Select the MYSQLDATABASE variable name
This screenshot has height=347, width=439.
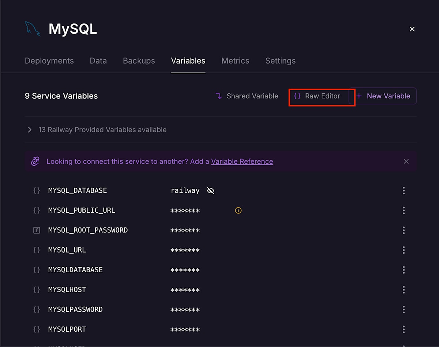click(x=75, y=270)
